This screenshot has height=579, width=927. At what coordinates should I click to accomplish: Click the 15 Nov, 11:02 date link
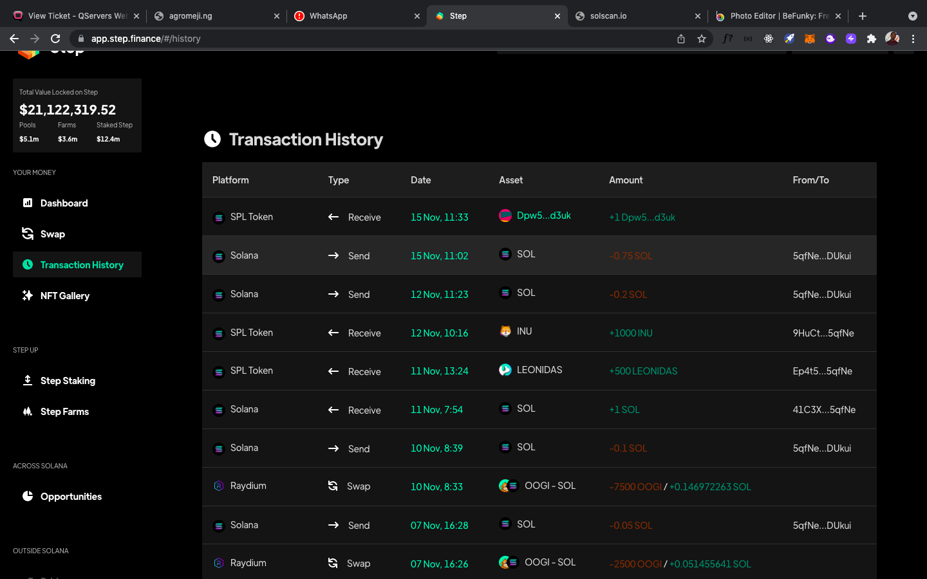[440, 256]
